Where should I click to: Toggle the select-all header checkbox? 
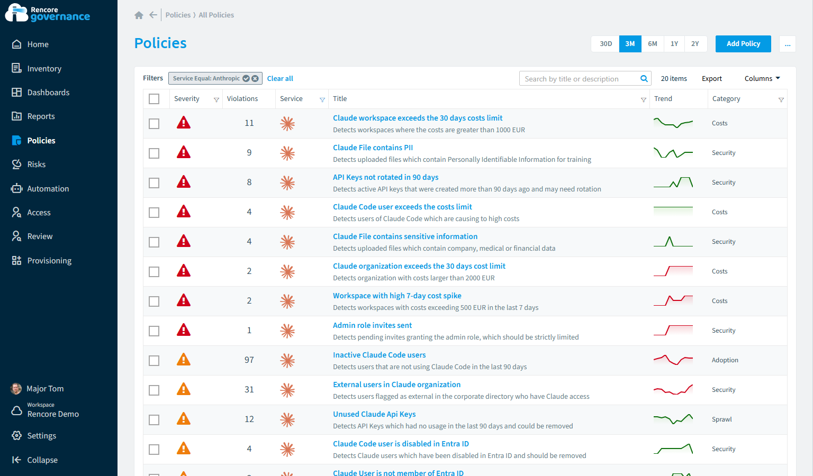tap(154, 99)
